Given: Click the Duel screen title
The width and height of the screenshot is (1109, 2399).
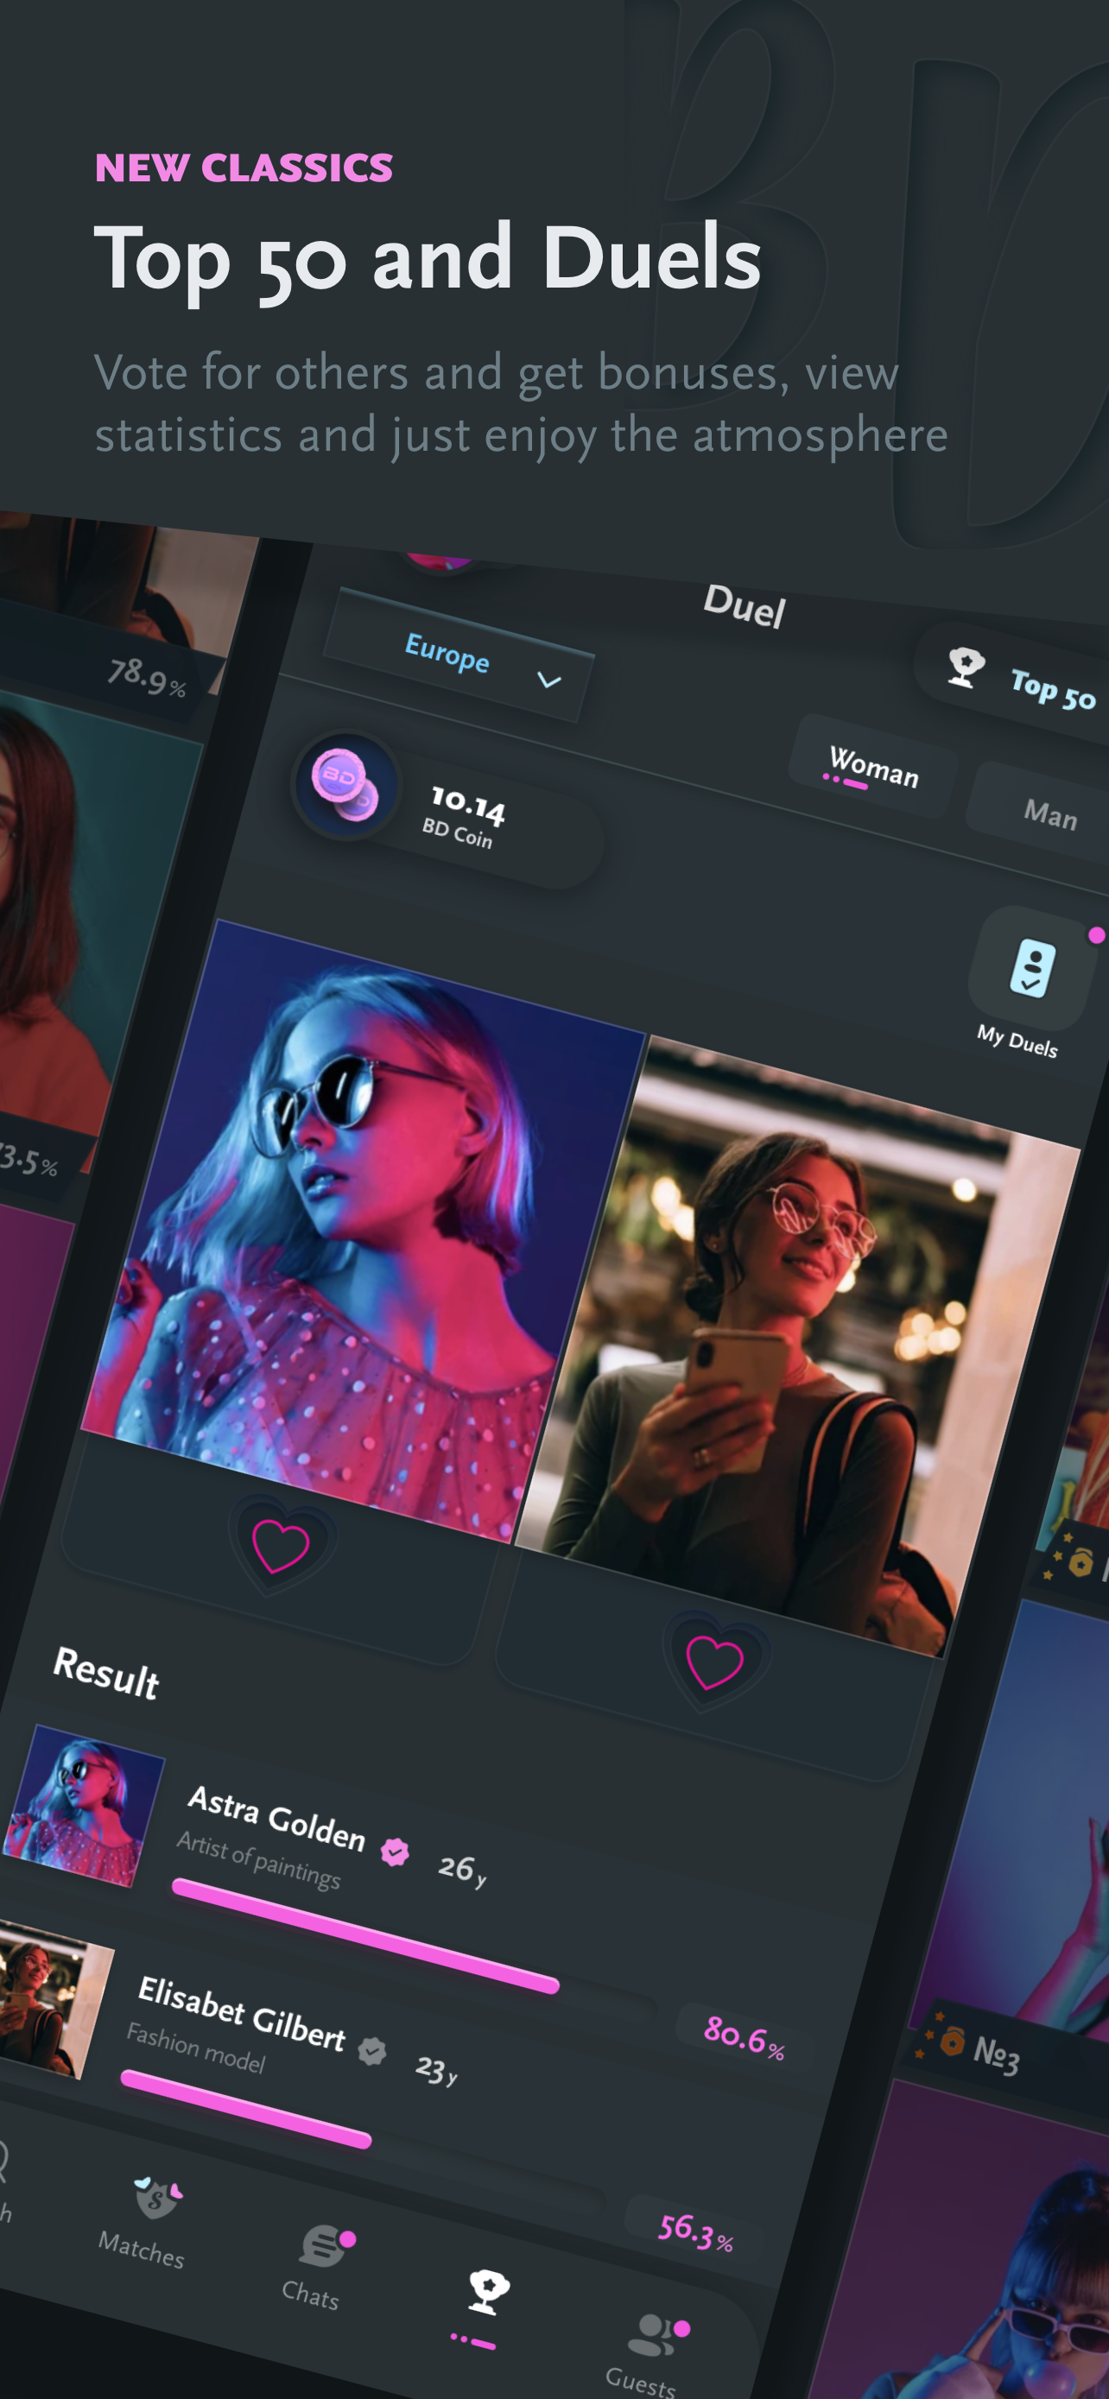Looking at the screenshot, I should (x=744, y=606).
